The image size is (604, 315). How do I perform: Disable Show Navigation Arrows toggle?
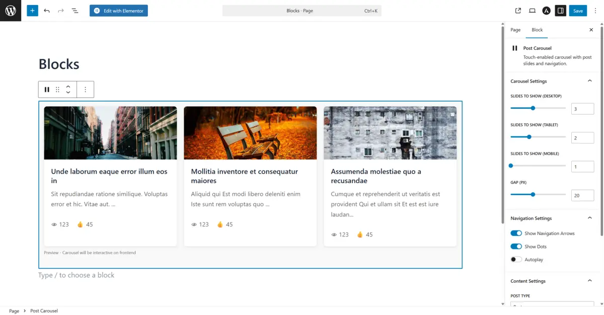pyautogui.click(x=516, y=233)
